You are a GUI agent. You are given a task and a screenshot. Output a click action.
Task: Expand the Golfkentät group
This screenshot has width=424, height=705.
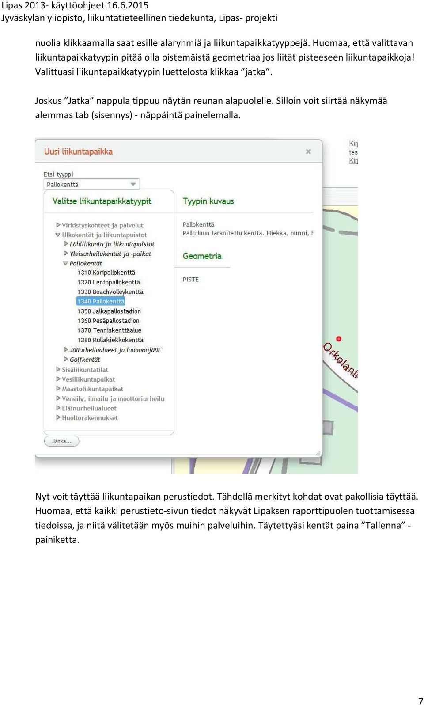(x=66, y=360)
